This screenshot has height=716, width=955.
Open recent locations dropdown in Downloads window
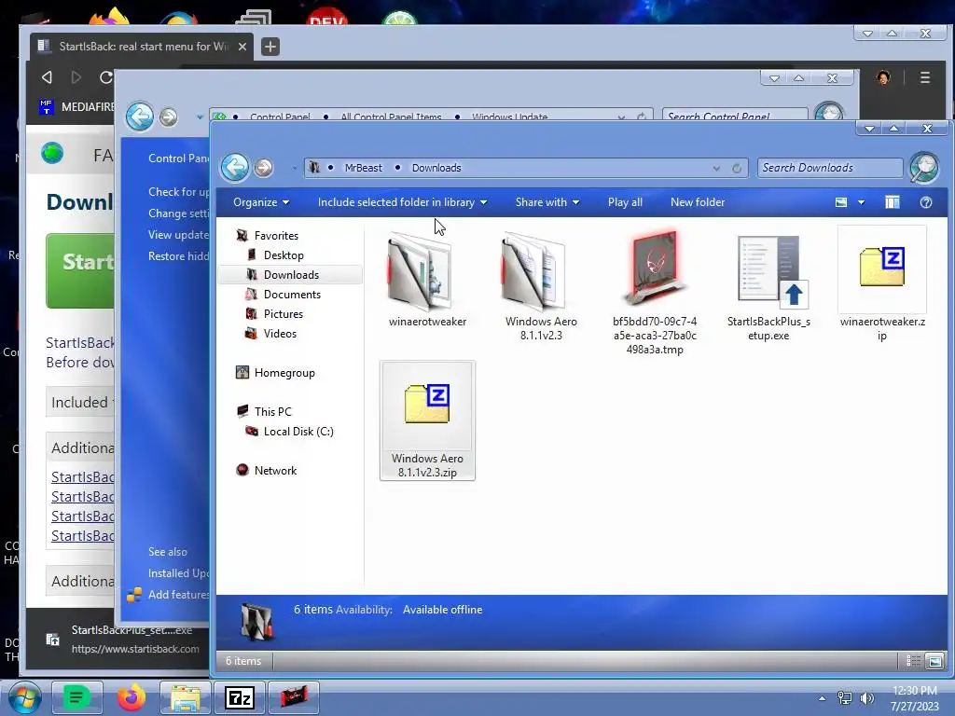pyautogui.click(x=294, y=168)
